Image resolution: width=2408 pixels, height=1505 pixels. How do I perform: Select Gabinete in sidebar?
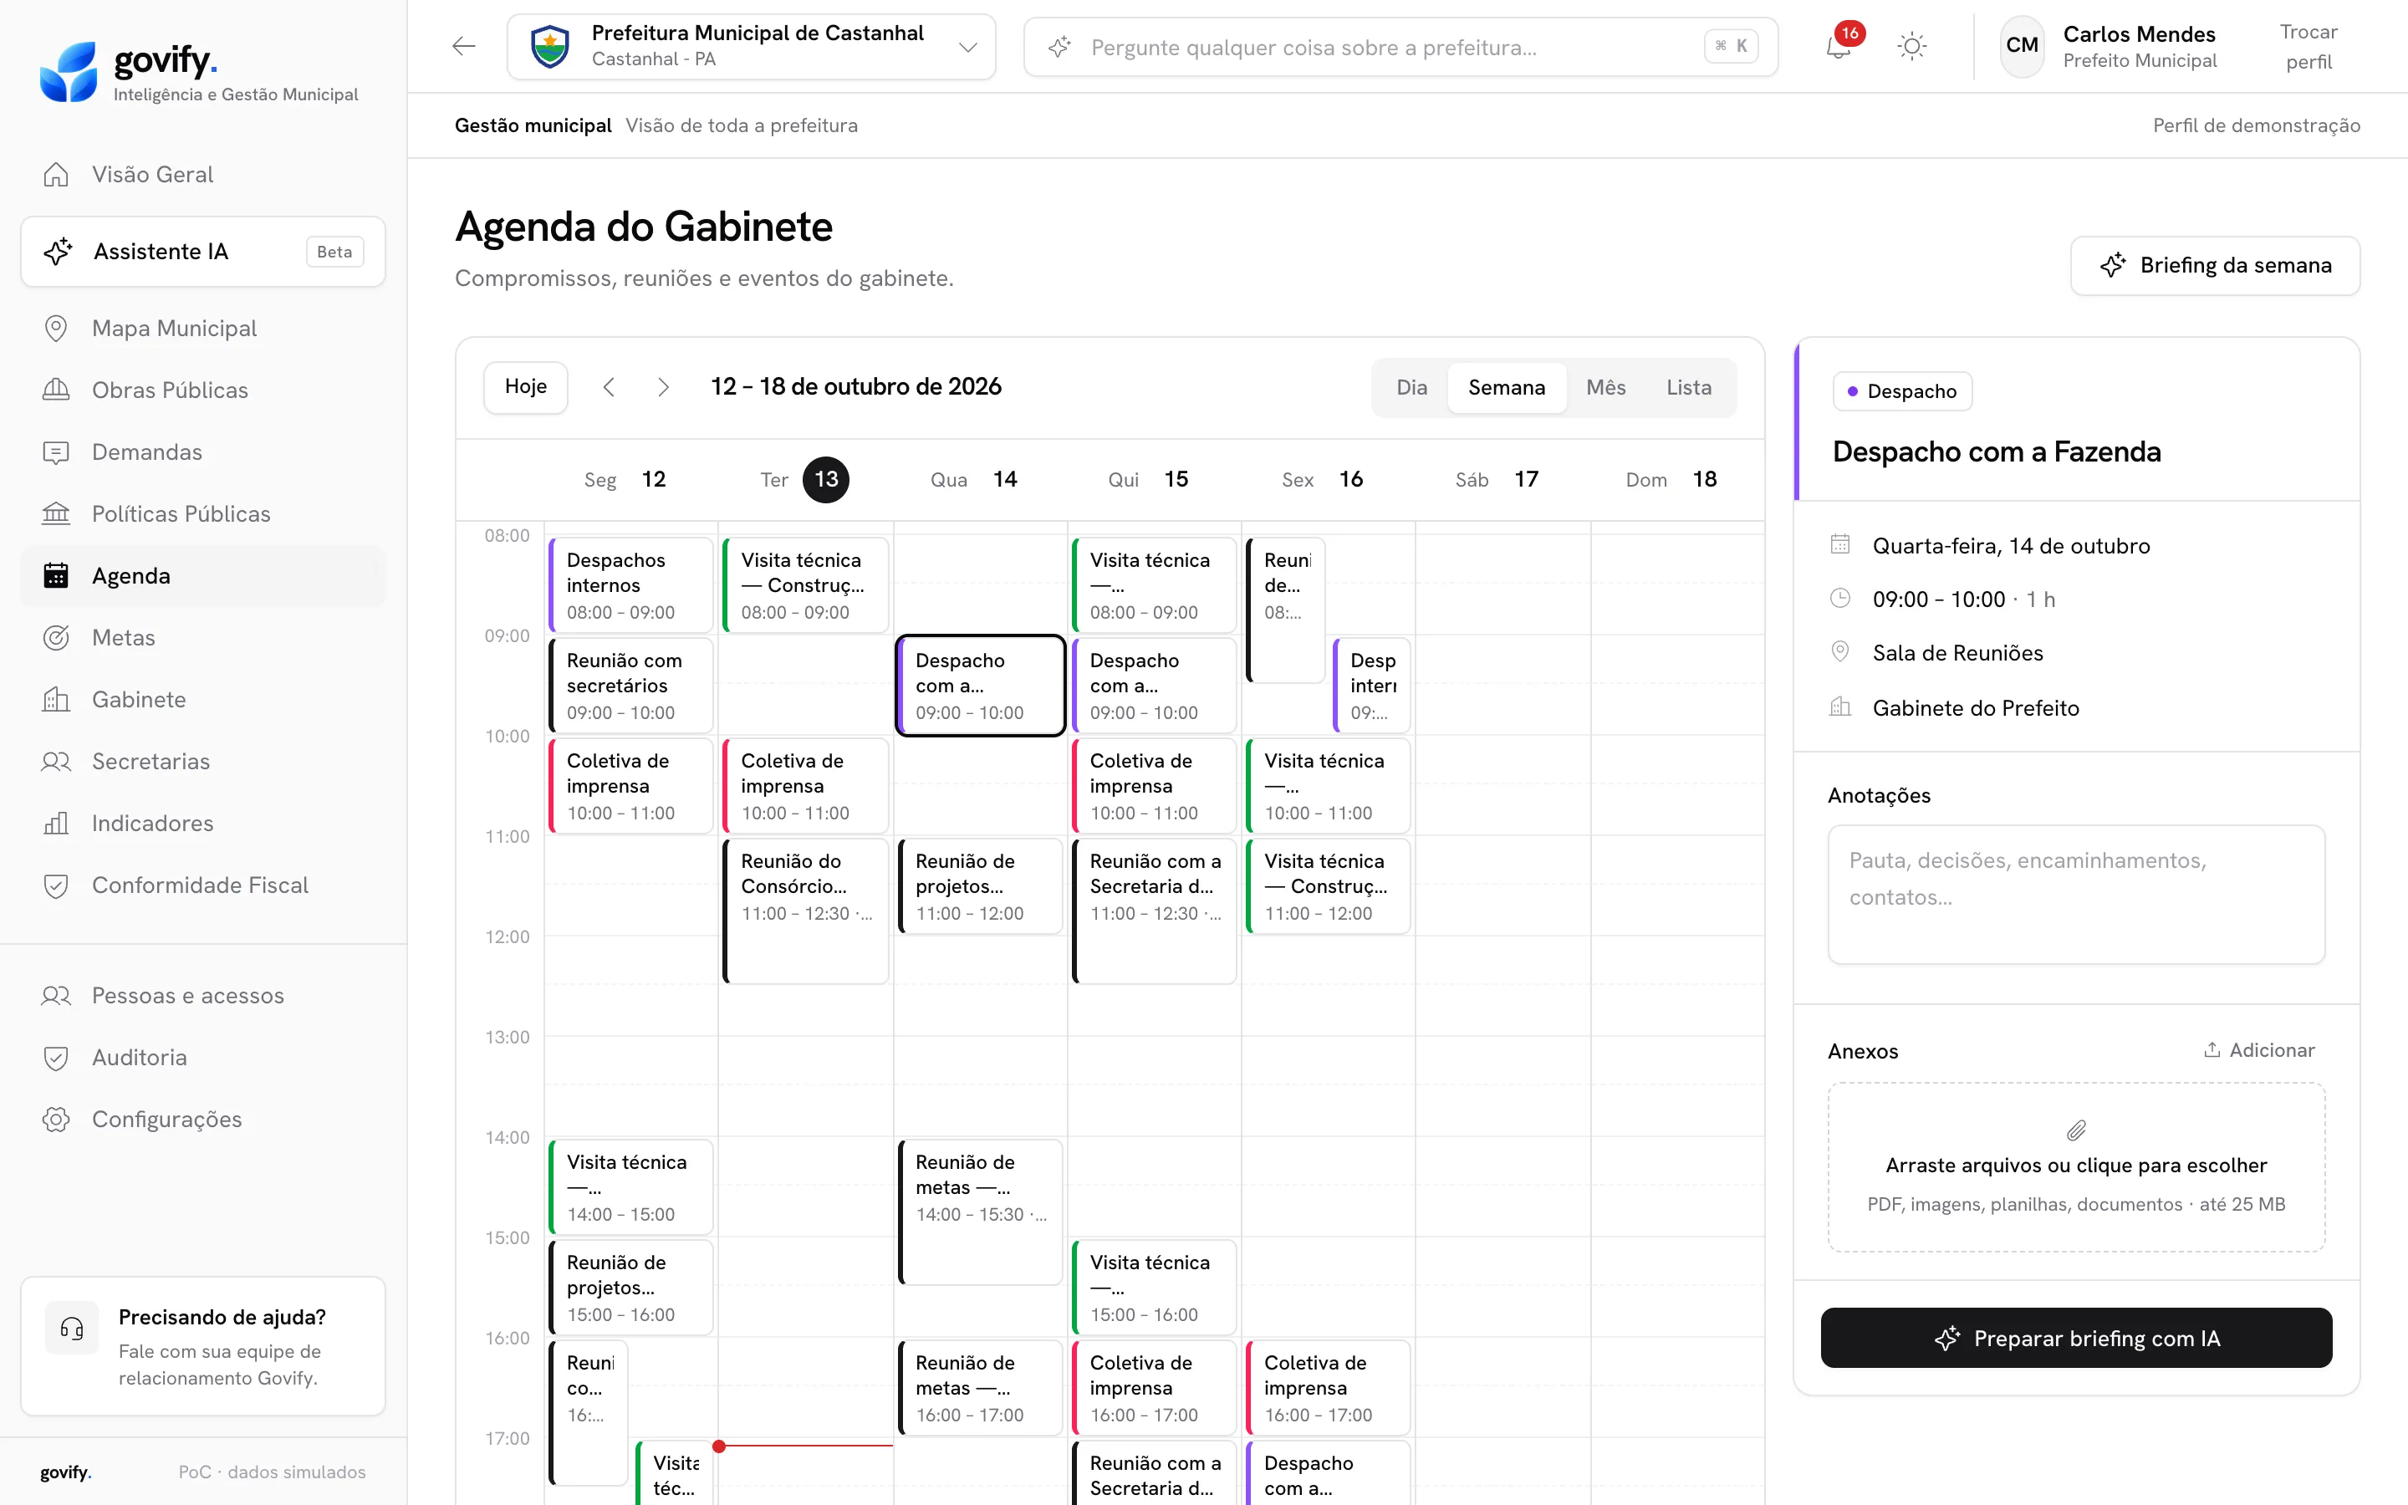coord(203,699)
